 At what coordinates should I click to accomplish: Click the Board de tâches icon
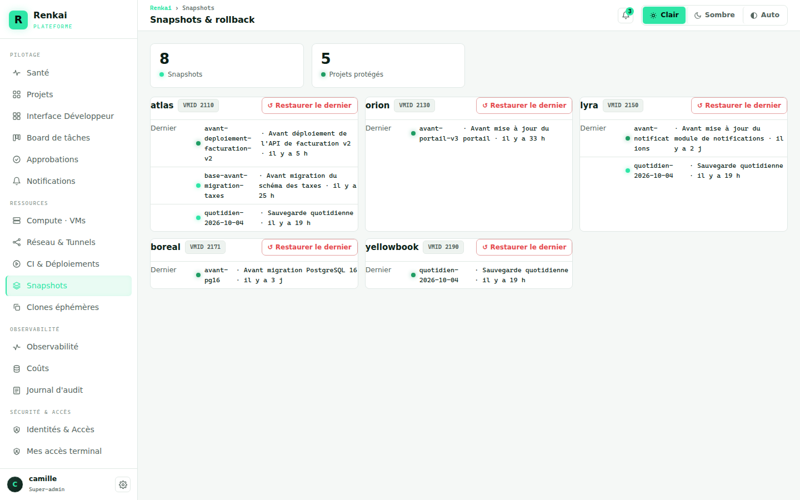coord(17,138)
